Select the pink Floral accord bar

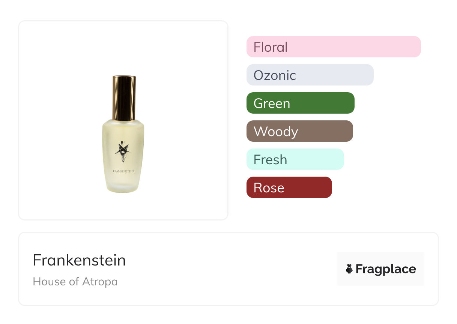(x=333, y=47)
